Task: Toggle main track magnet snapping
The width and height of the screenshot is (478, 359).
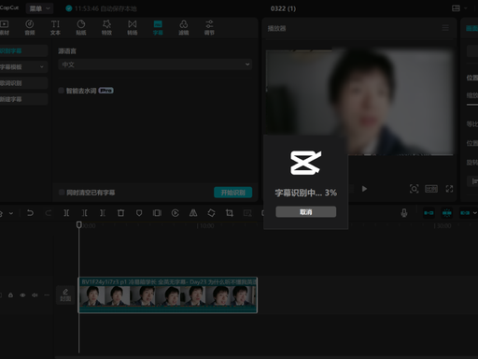Action: coord(429,213)
